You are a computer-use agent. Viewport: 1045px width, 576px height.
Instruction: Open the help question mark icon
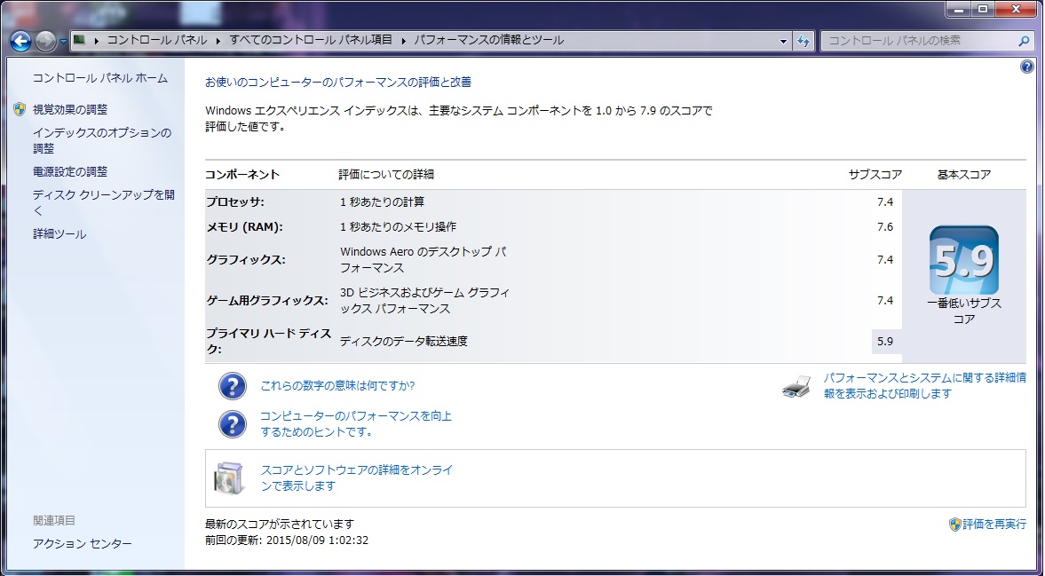click(x=1027, y=67)
